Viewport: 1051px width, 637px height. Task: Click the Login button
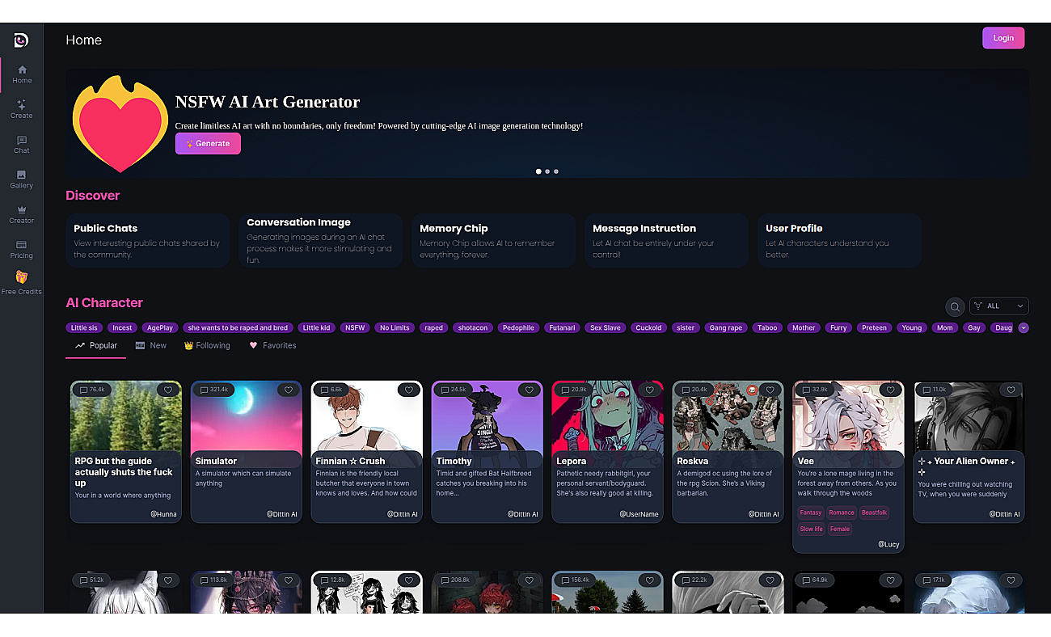tap(1003, 38)
